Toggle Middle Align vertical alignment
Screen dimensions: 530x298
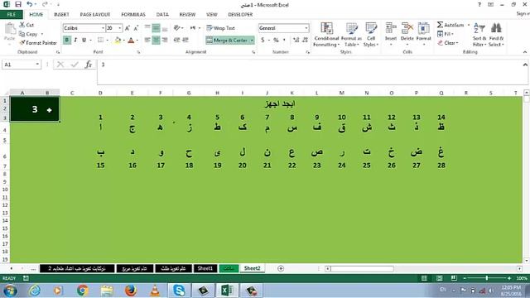click(x=156, y=28)
